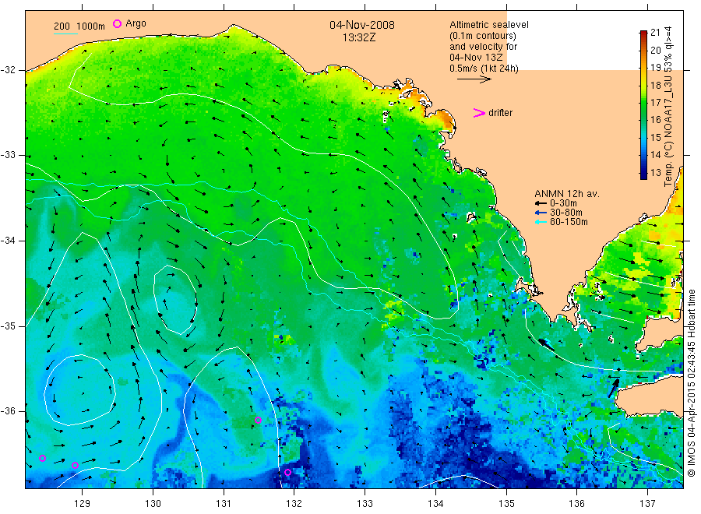Click the 'Altimetric sealevel' heading text

click(x=489, y=25)
